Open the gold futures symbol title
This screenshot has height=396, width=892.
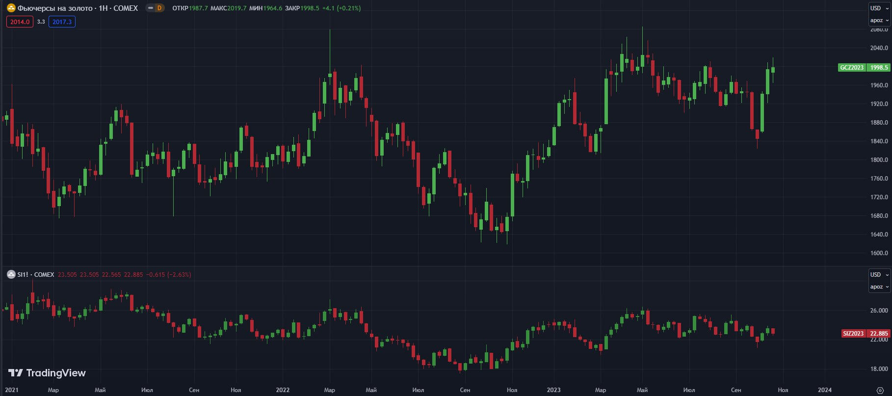pyautogui.click(x=78, y=8)
